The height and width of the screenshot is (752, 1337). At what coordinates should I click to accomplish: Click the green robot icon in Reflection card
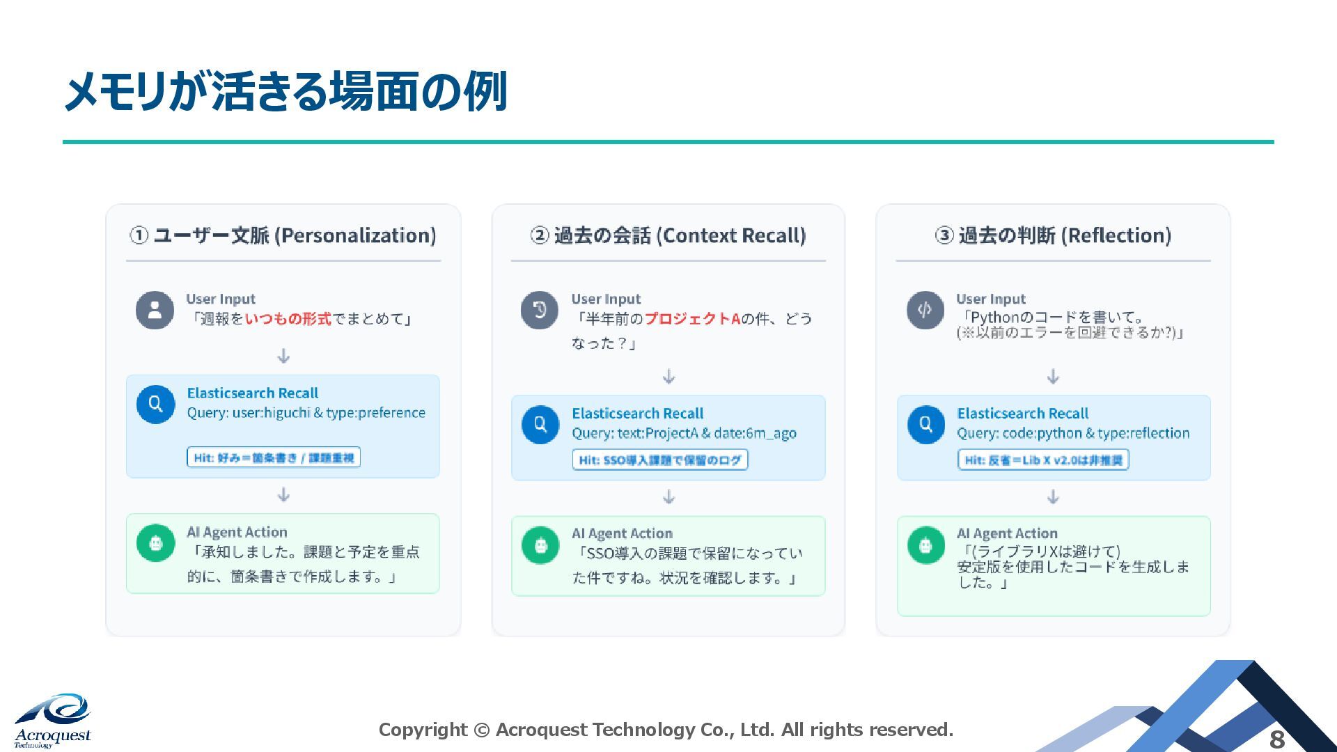click(925, 545)
